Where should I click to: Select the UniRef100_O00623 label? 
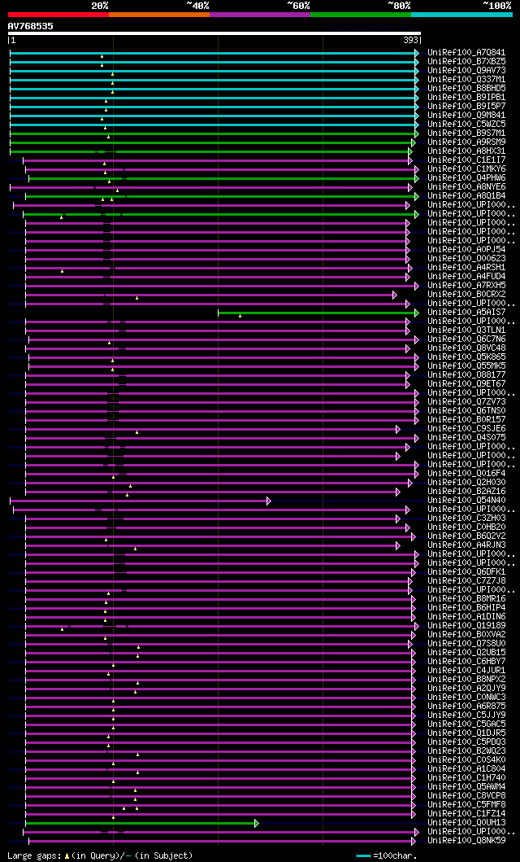(467, 258)
